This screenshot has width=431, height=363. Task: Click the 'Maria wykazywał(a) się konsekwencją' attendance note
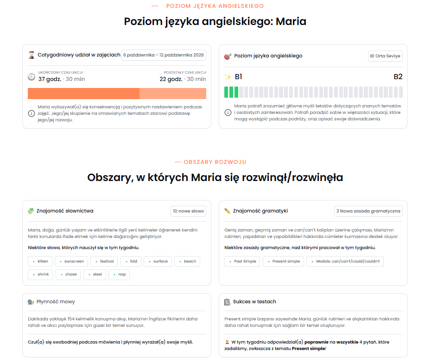tap(120, 113)
